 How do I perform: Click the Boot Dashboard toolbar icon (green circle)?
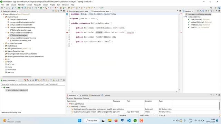point(19,8)
